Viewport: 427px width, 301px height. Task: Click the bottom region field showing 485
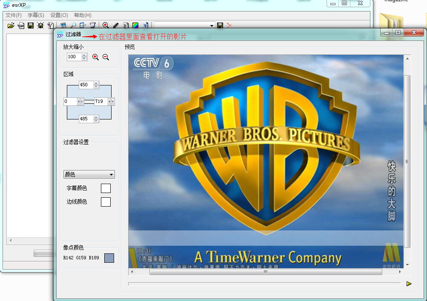point(86,119)
